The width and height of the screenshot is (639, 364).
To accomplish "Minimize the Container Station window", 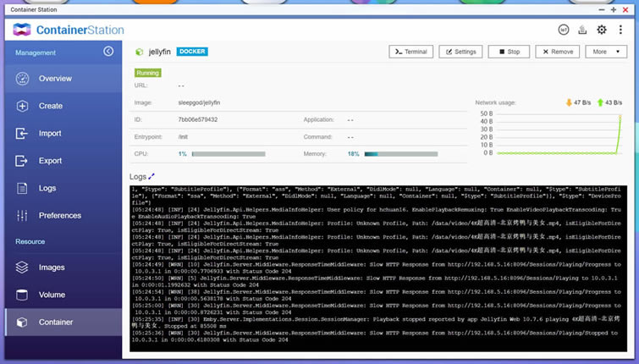I will 602,10.
